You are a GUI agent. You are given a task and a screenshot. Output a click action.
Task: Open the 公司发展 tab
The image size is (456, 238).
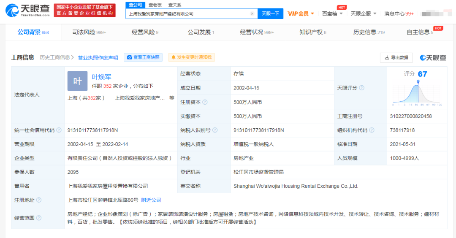(201, 32)
